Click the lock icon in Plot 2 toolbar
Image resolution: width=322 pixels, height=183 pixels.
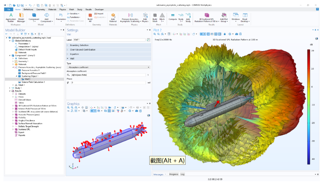click(x=225, y=34)
